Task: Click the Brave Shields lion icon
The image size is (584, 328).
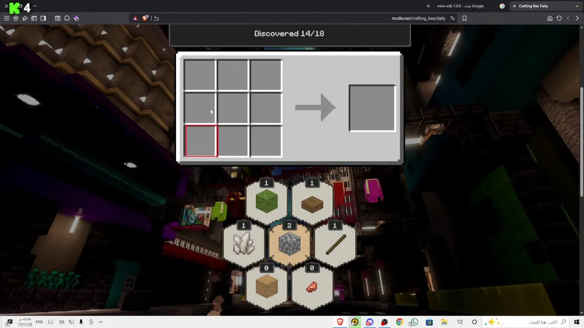Action: [145, 18]
